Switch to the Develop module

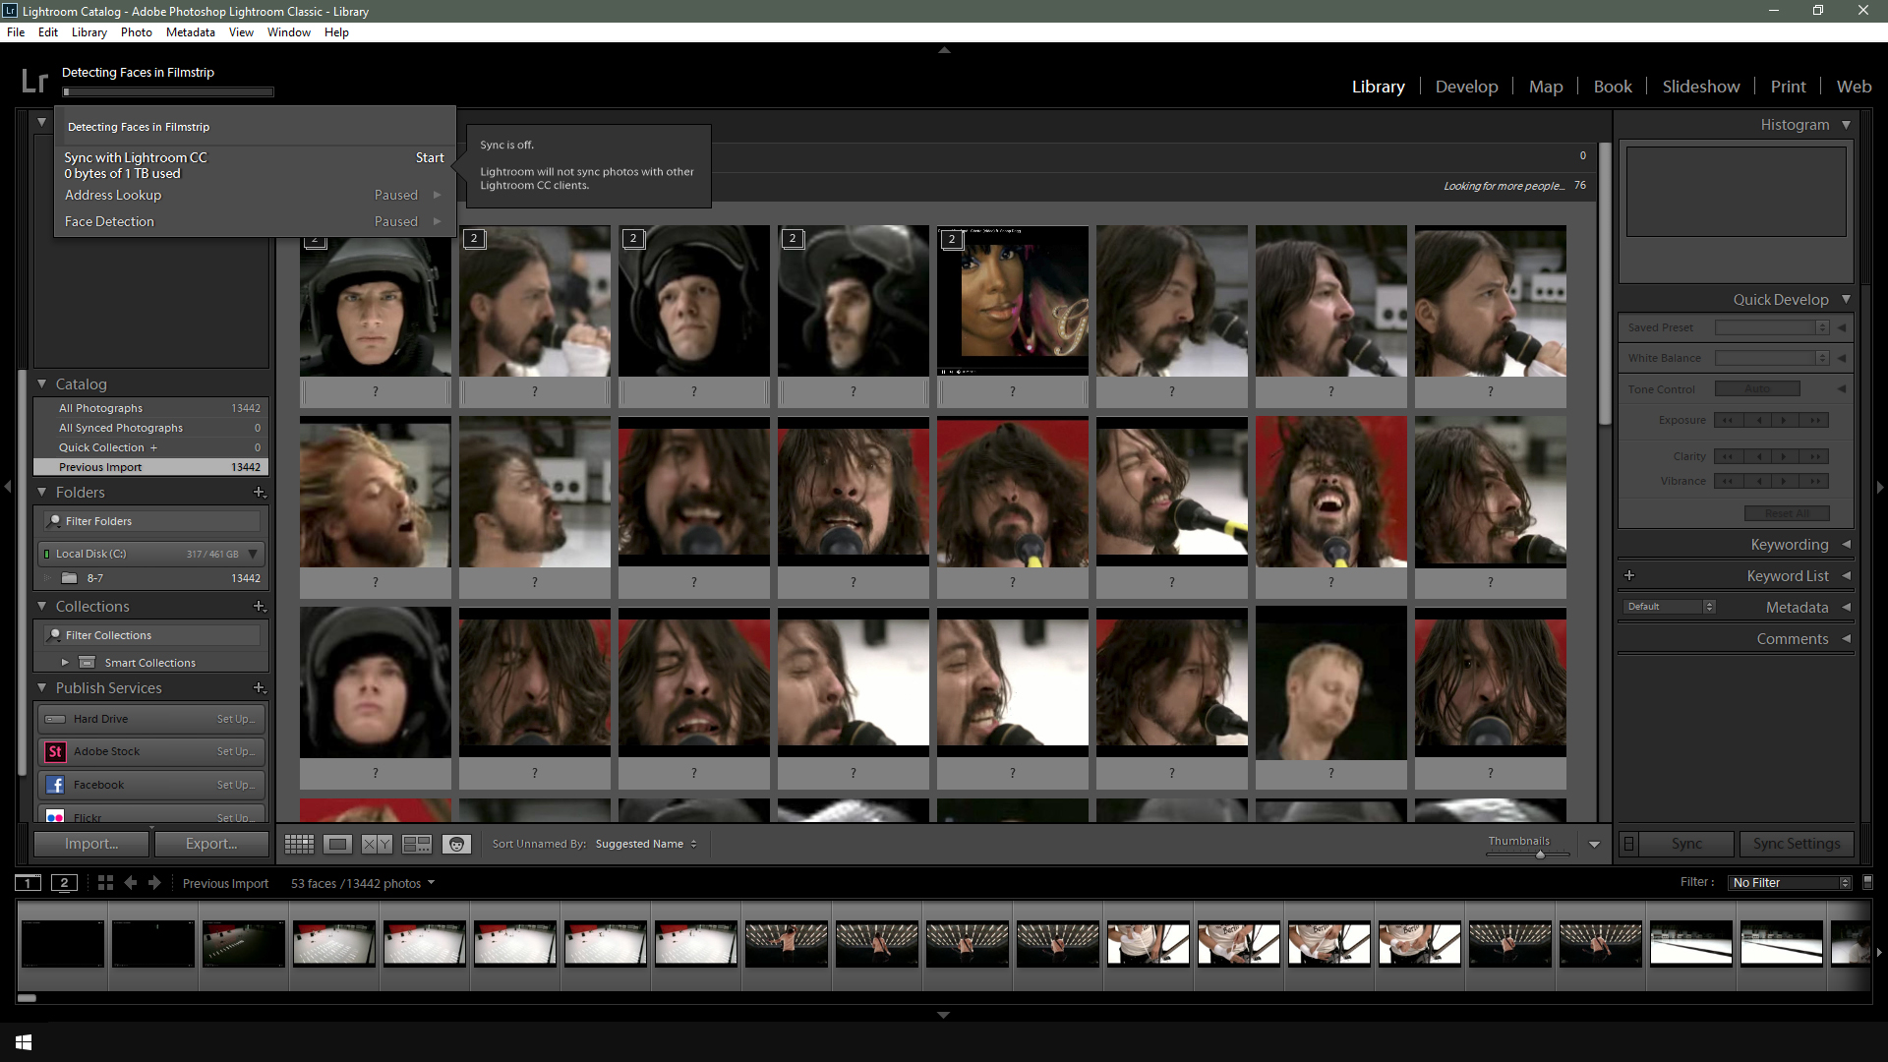[1466, 87]
